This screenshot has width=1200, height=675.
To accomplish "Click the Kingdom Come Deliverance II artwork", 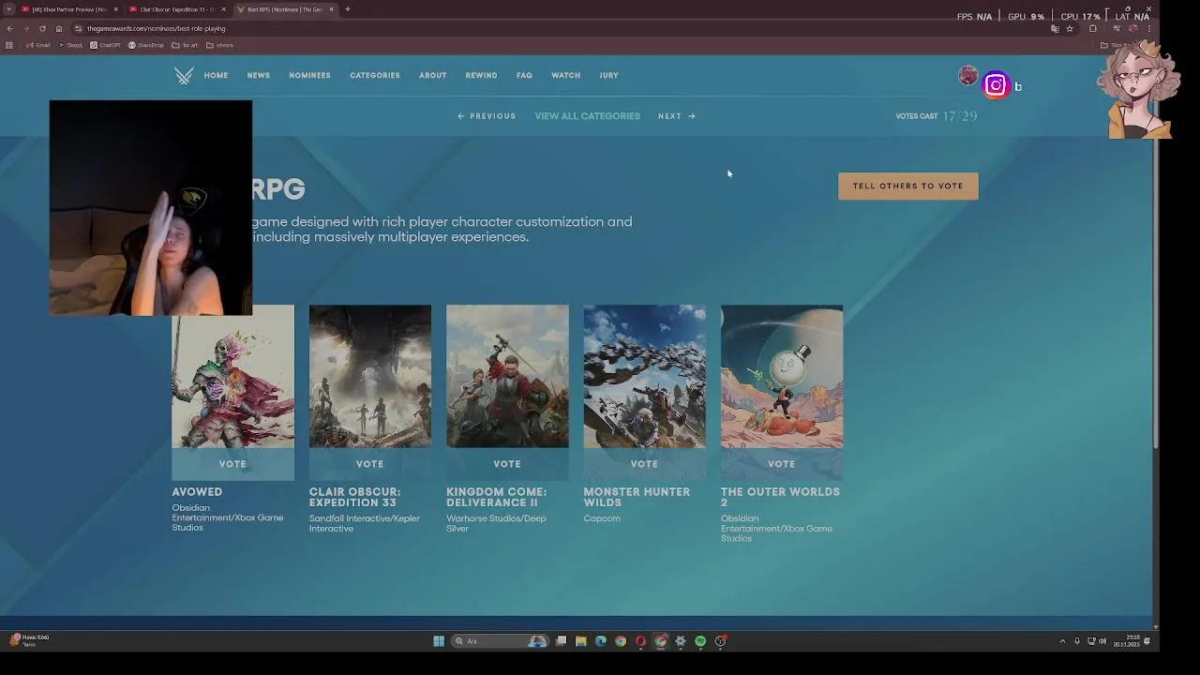I will point(507,376).
